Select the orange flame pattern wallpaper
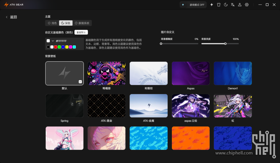 coord(191,138)
